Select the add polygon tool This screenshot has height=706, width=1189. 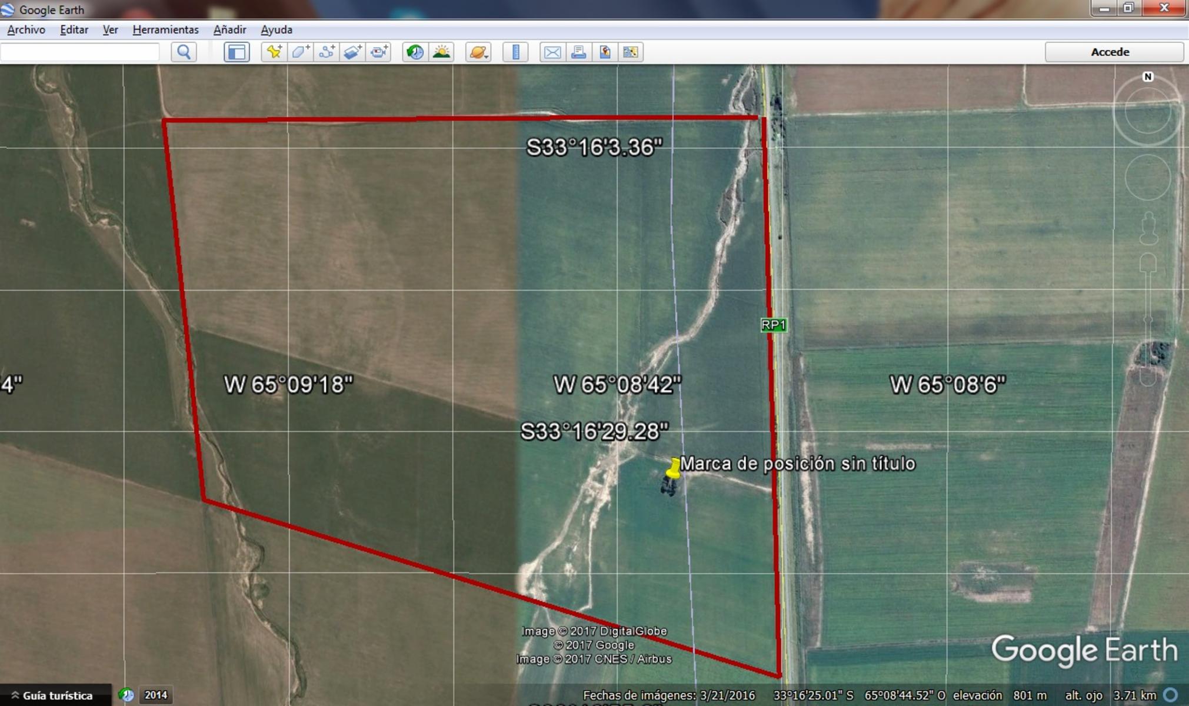point(301,52)
